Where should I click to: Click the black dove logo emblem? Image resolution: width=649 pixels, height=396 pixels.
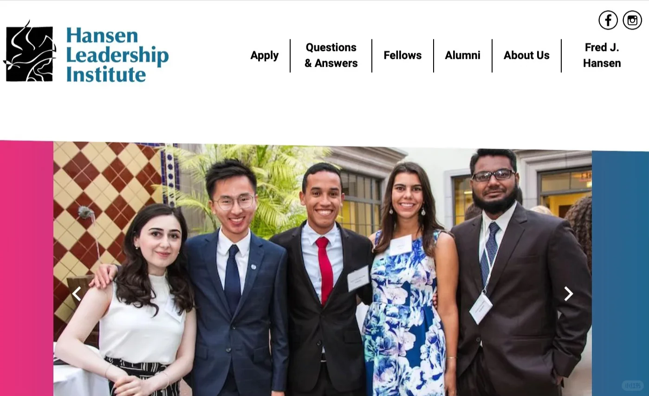coord(30,51)
